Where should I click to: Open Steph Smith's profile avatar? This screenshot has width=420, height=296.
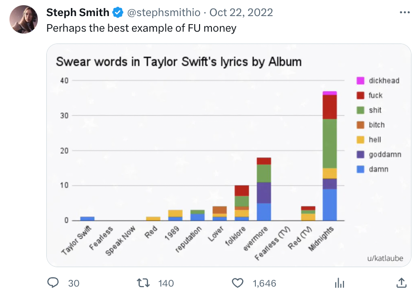[24, 19]
